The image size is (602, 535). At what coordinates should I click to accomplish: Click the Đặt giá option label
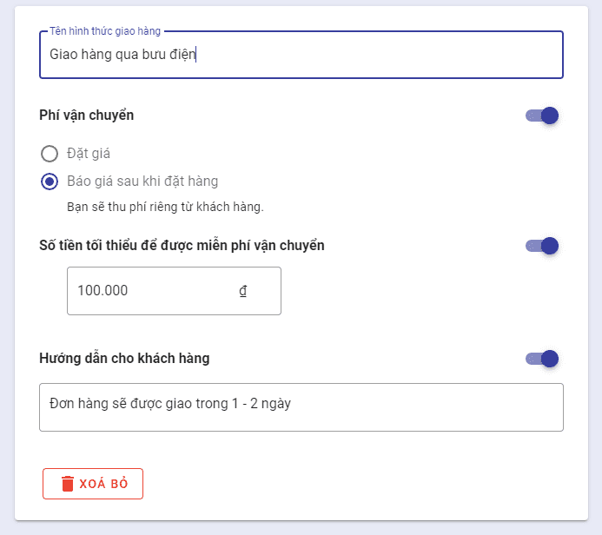(89, 155)
